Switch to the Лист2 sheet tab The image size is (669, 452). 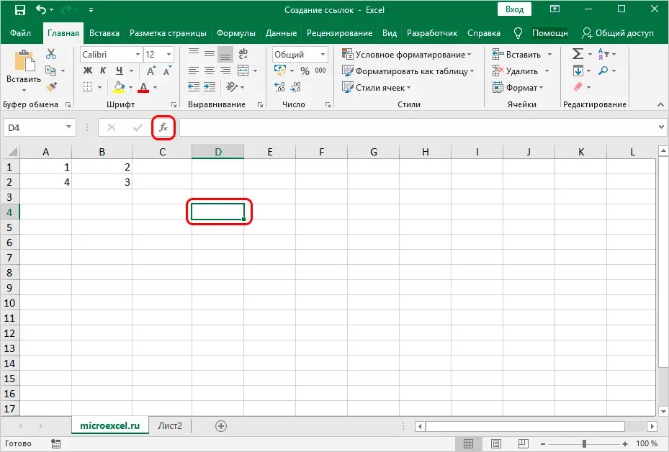(x=170, y=425)
